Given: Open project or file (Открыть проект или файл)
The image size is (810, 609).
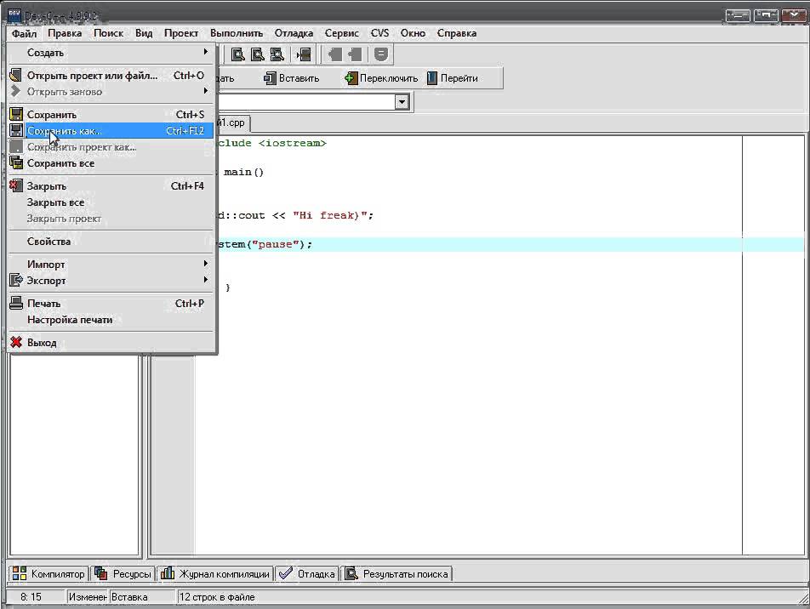Looking at the screenshot, I should point(92,76).
